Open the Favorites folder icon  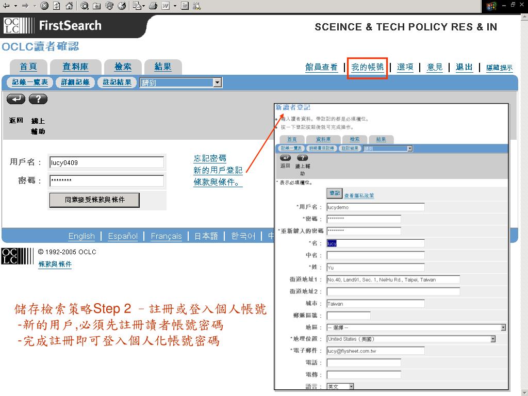tap(97, 6)
